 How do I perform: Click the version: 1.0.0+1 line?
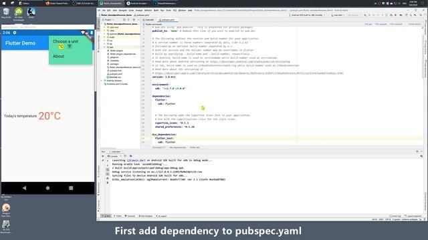tap(164, 77)
